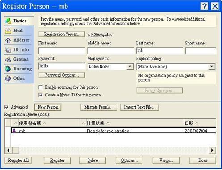Click the Registration Server button

coord(62,34)
